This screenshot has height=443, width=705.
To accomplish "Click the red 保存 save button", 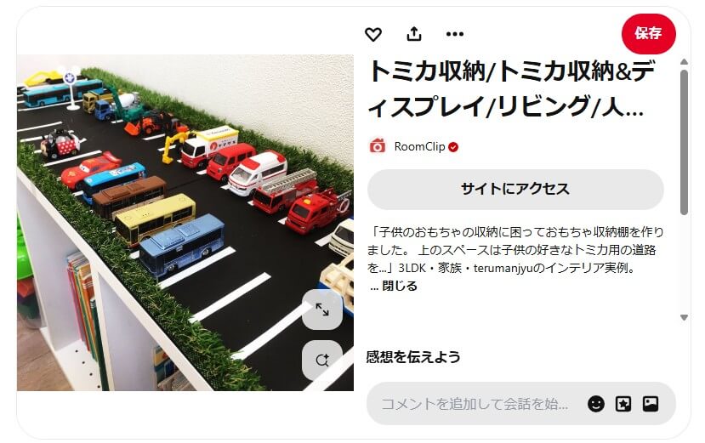I will tap(648, 33).
